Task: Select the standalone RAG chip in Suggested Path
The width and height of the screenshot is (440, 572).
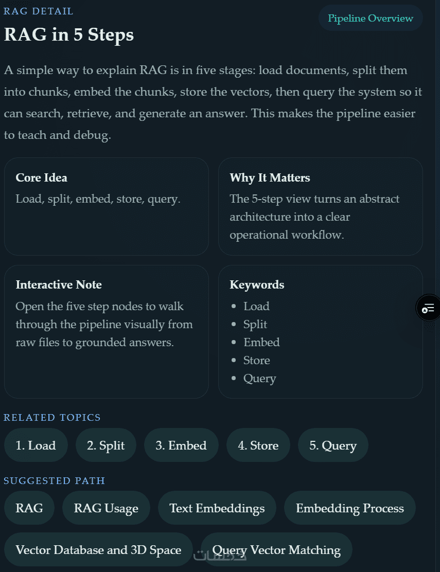Action: pyautogui.click(x=29, y=508)
